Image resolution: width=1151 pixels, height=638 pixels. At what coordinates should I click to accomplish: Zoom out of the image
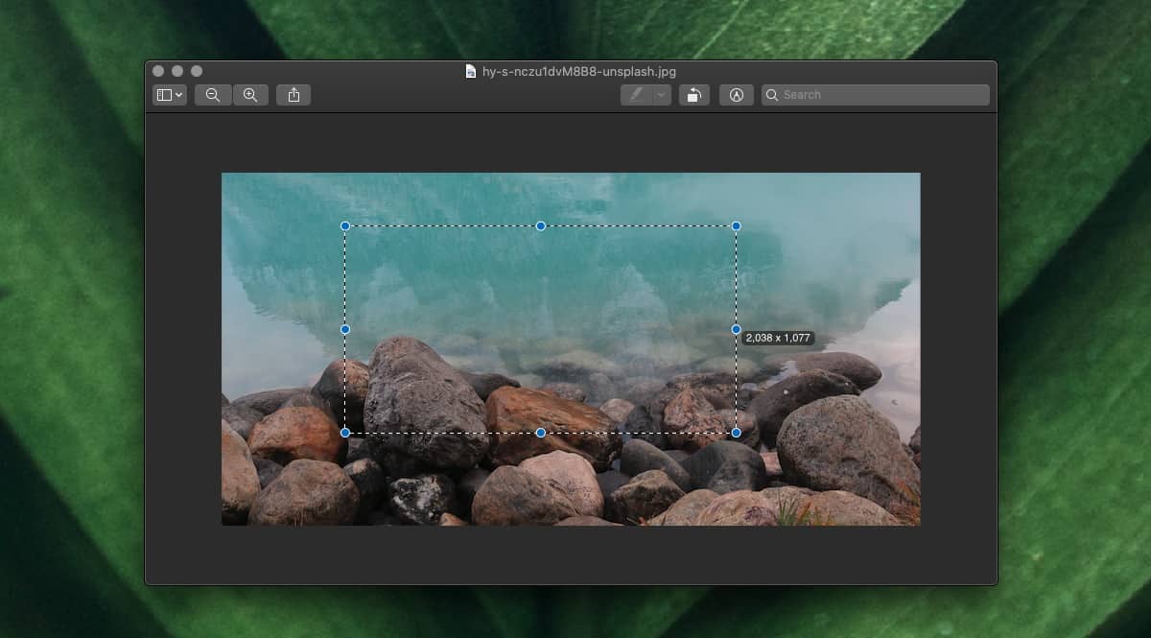213,95
